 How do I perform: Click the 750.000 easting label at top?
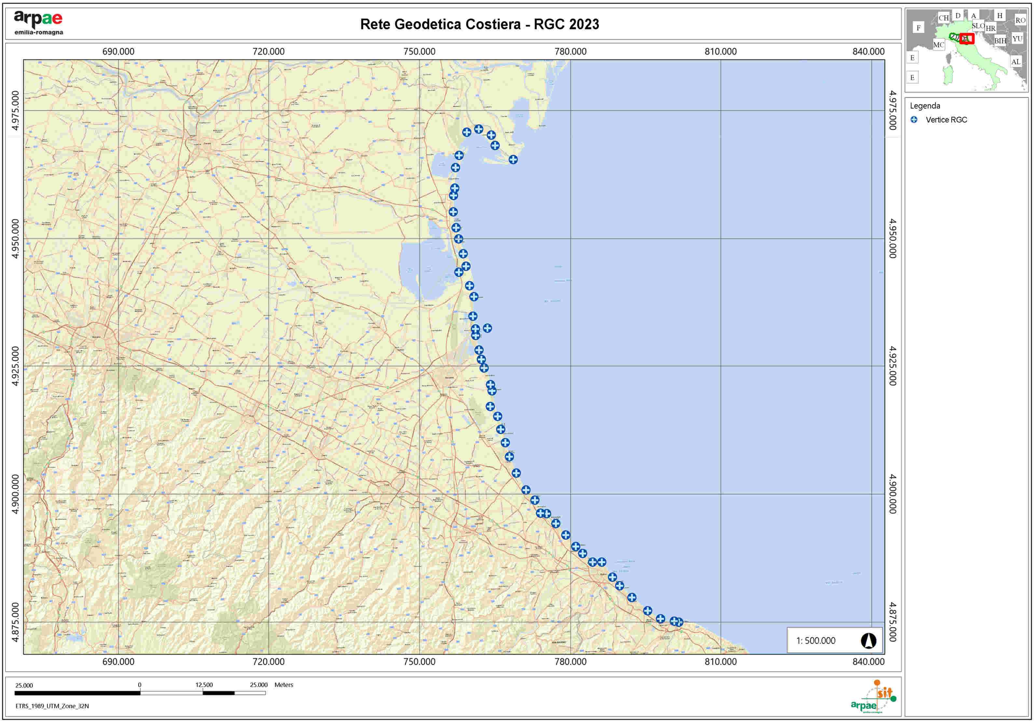coord(419,51)
